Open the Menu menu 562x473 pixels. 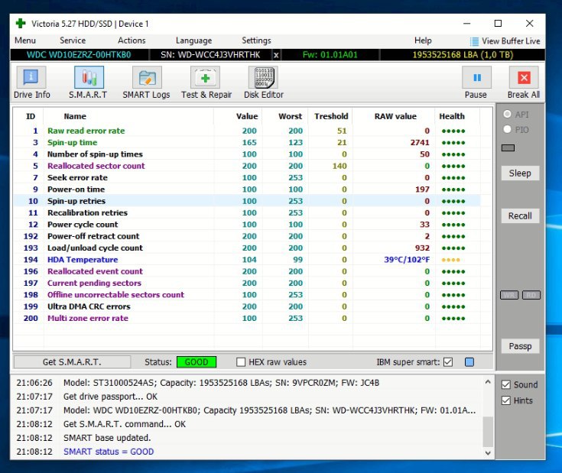(x=25, y=40)
